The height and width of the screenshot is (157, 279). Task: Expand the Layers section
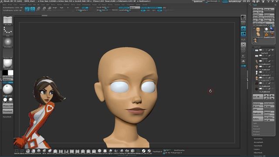coord(257,149)
